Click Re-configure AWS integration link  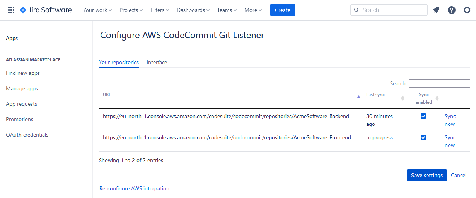tap(134, 188)
